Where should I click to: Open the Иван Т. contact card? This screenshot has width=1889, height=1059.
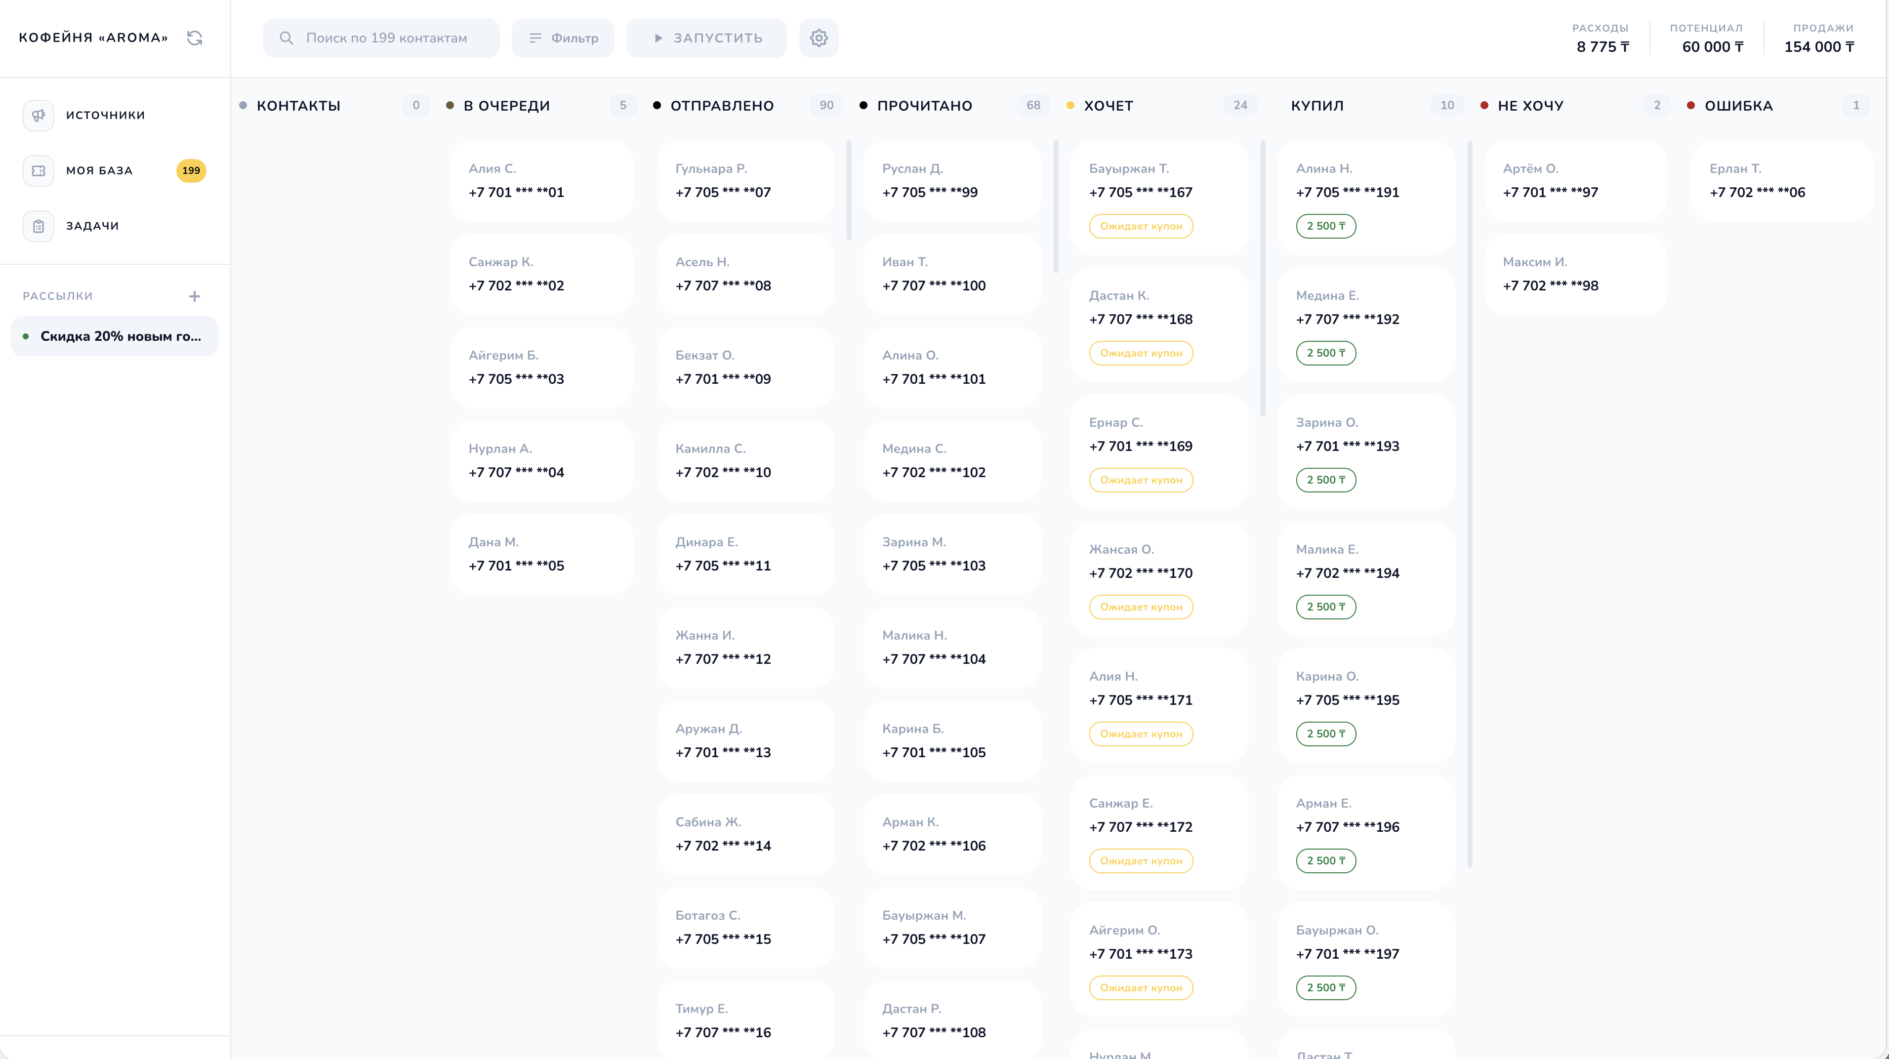[x=952, y=274]
